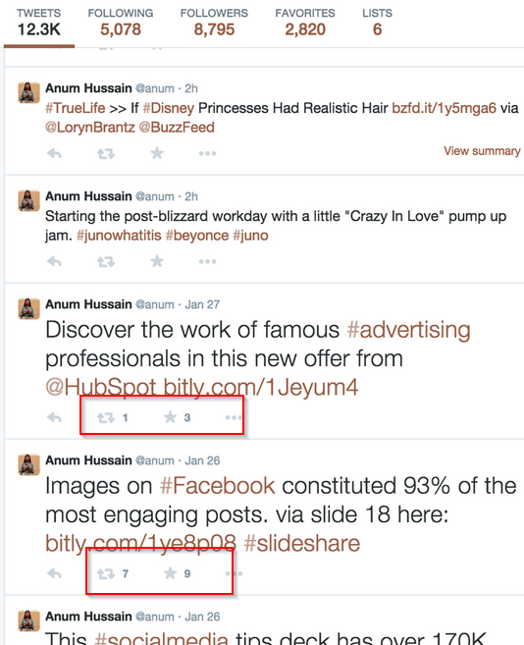Retweet the Disney Princesses tweet
524x645 pixels.
tap(106, 154)
